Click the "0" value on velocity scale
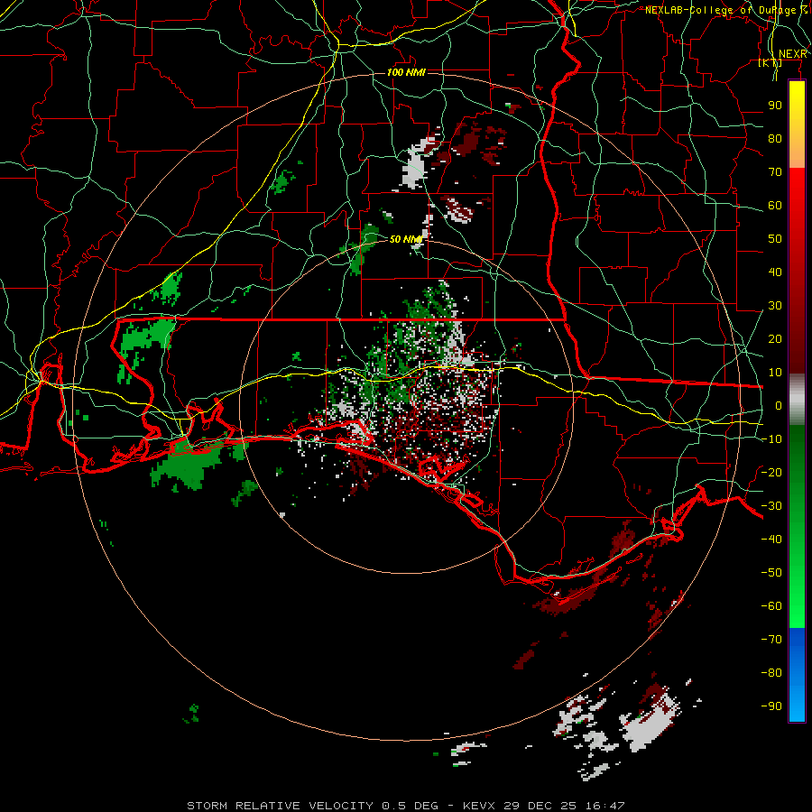The image size is (812, 812). (x=779, y=406)
